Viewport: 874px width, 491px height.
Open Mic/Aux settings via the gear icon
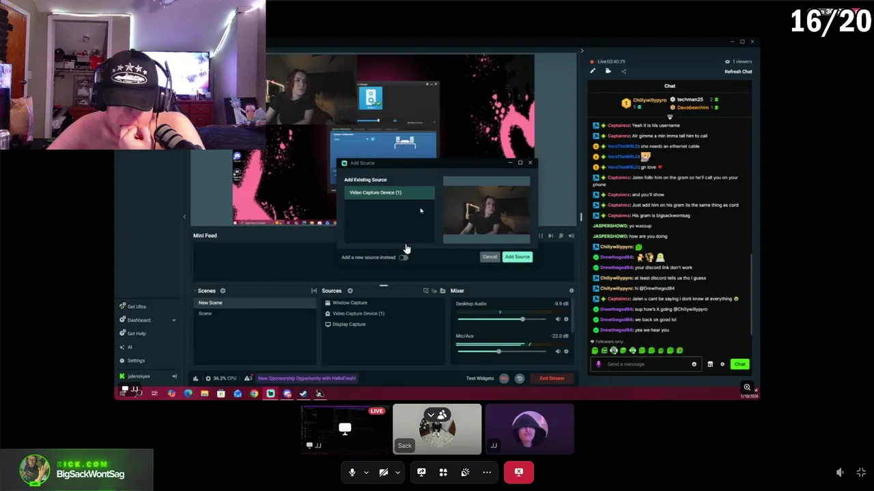coord(566,351)
